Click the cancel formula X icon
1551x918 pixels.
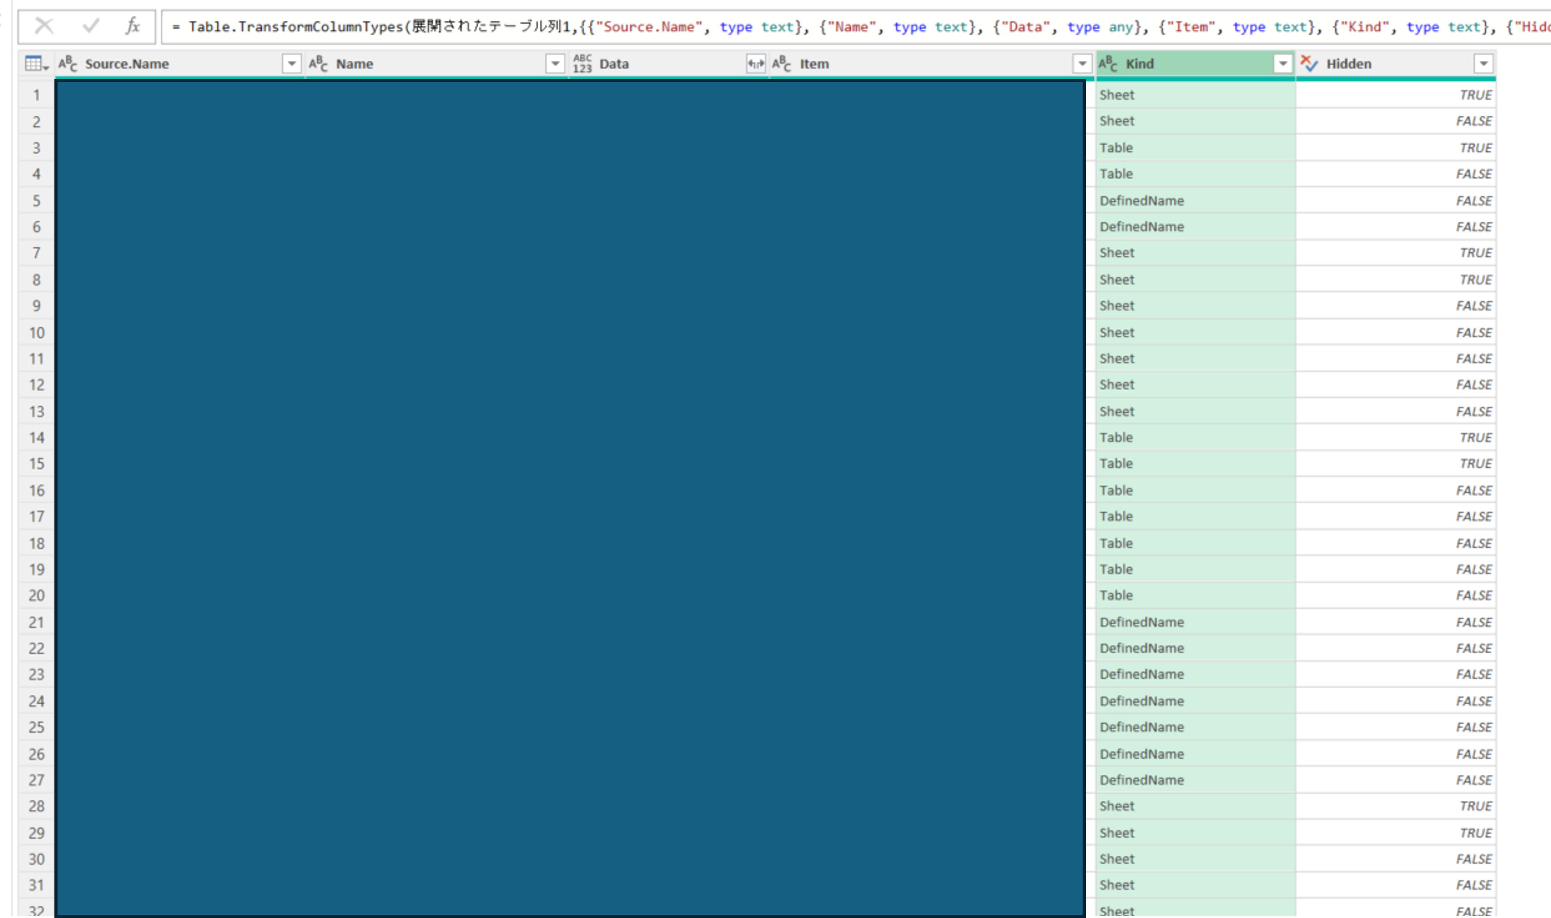(x=45, y=26)
